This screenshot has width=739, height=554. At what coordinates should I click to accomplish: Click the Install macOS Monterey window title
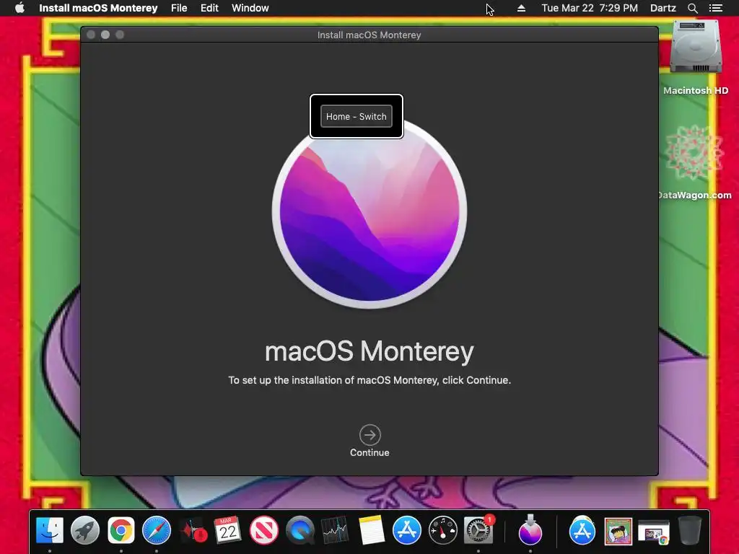(369, 35)
